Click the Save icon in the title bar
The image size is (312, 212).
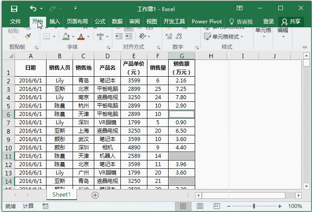pyautogui.click(x=14, y=9)
